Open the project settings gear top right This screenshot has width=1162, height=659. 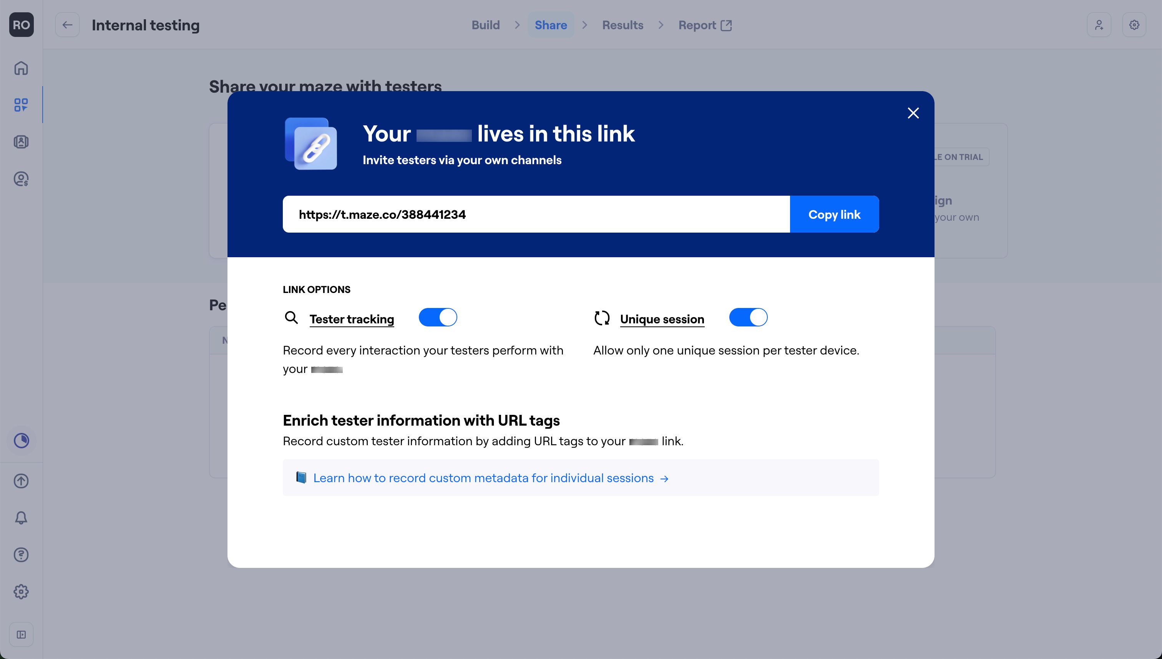1134,25
